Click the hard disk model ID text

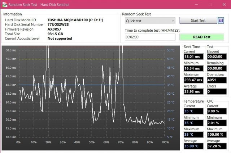(x=75, y=20)
